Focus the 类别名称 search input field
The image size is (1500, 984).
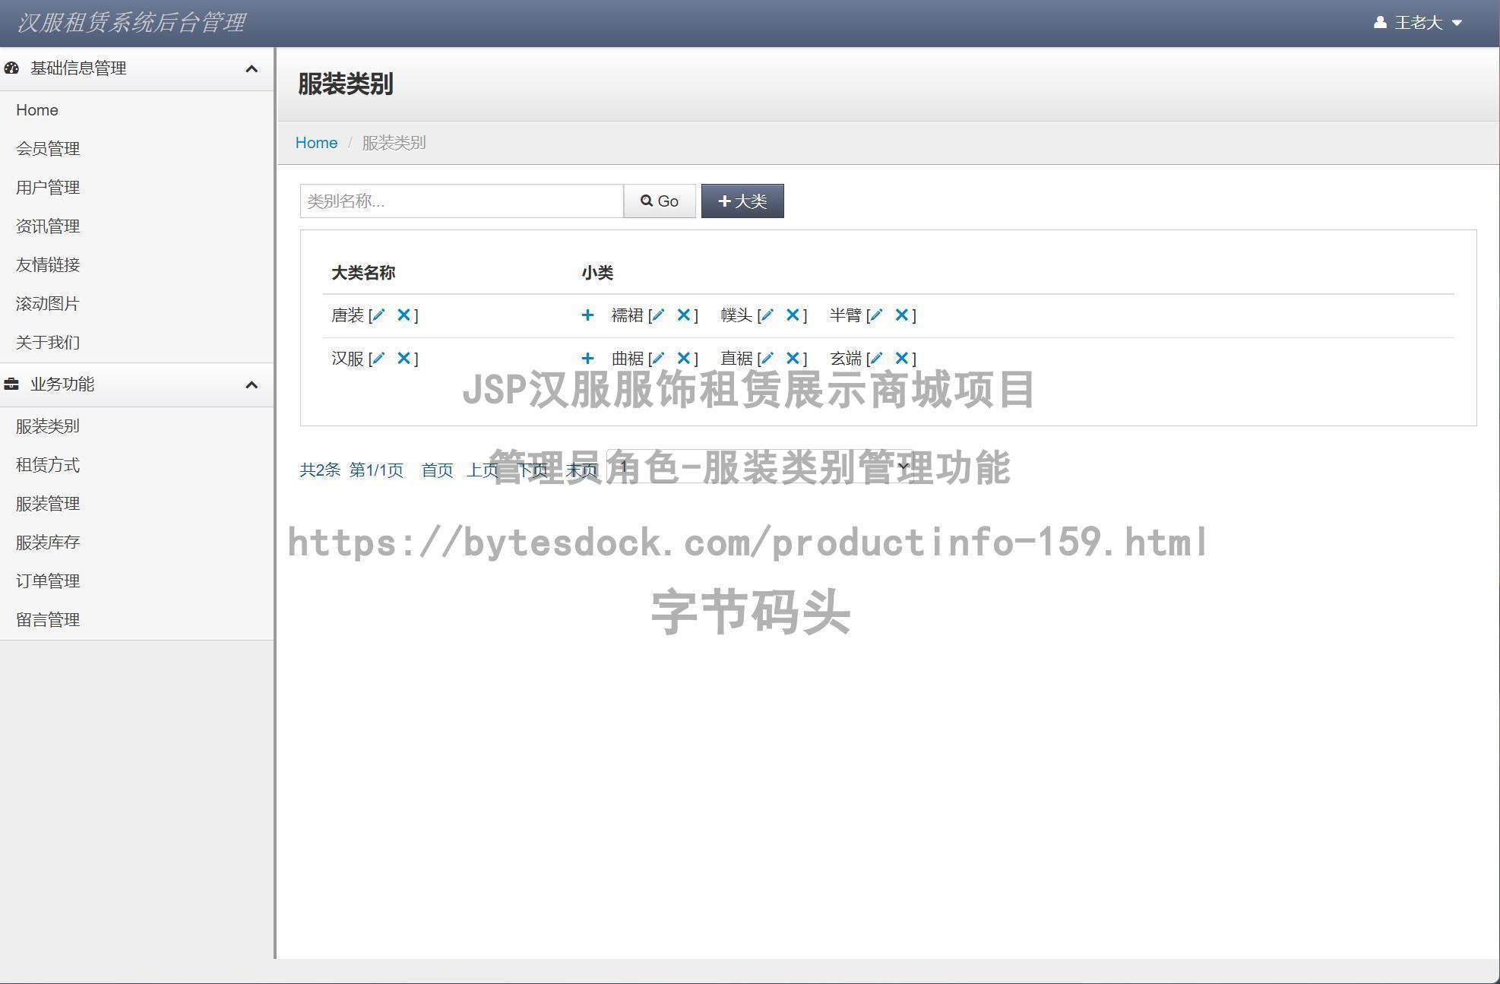coord(462,201)
